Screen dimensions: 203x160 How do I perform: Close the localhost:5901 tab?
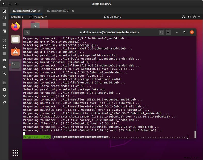[x=73, y=11]
